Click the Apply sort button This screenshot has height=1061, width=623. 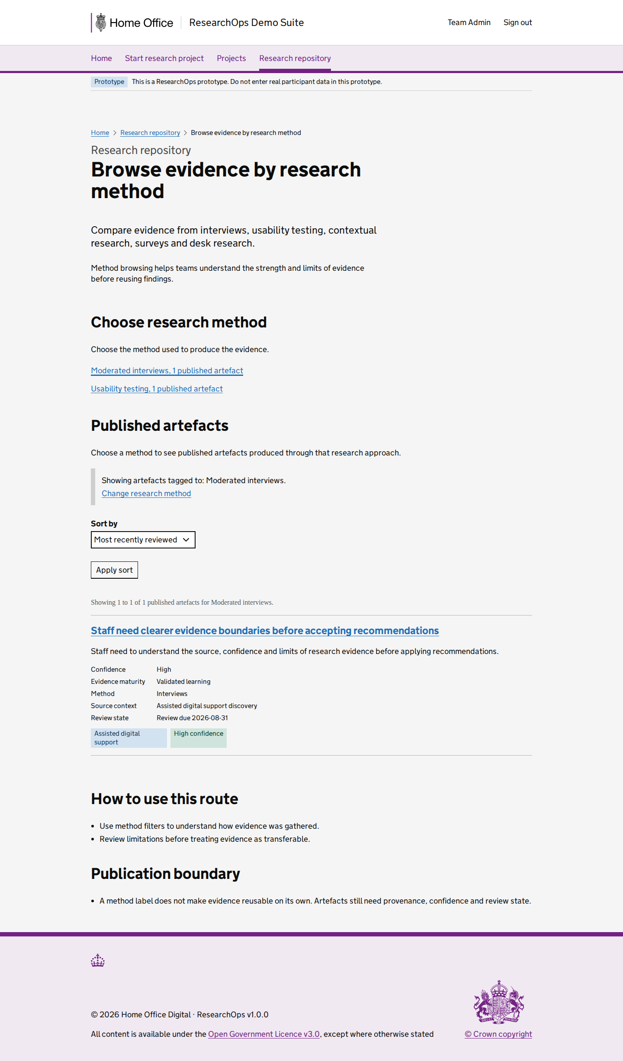(114, 570)
